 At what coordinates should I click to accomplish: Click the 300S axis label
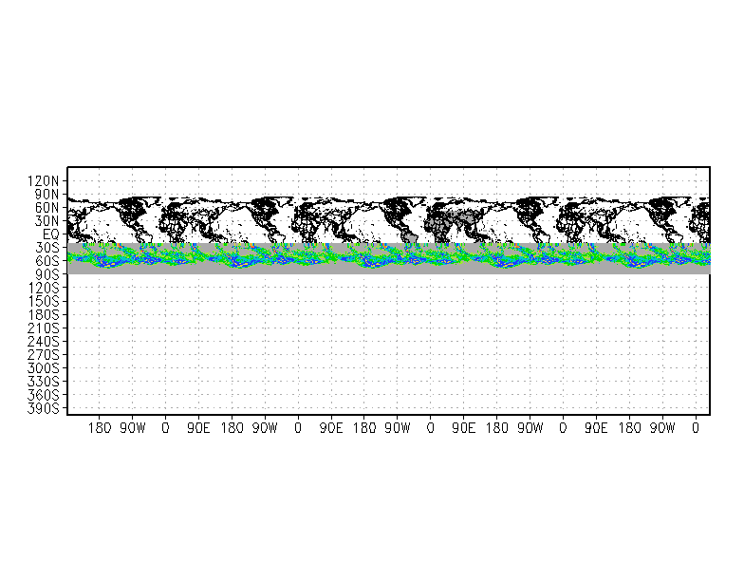point(44,368)
